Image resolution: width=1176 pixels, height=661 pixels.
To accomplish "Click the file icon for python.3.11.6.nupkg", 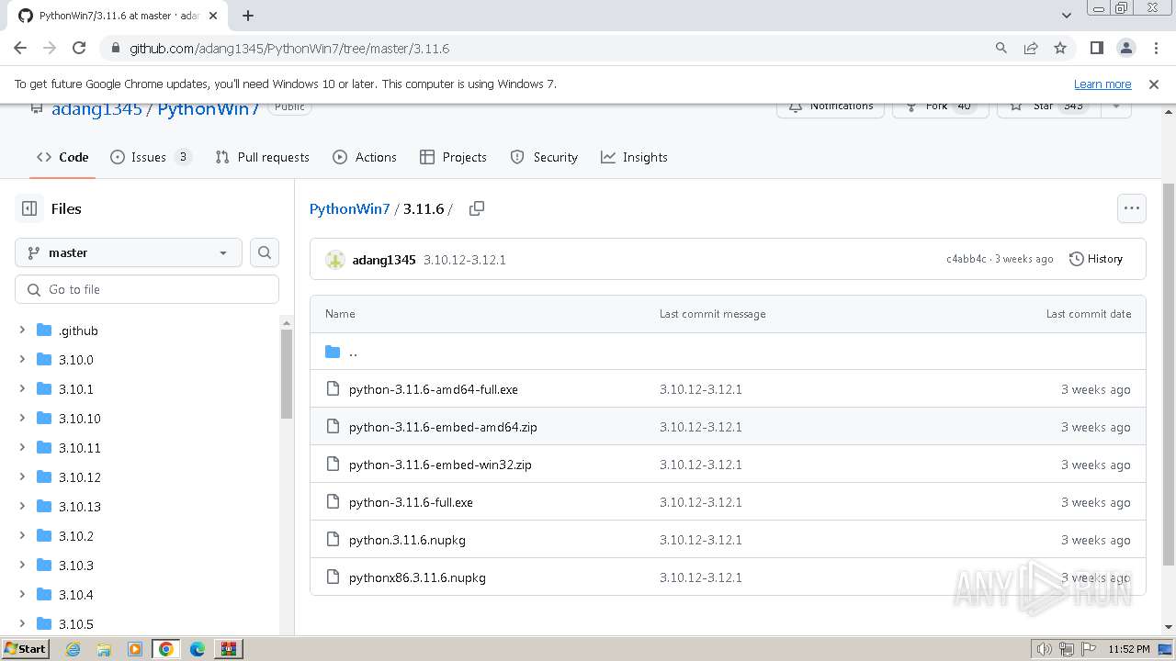I will (x=334, y=540).
